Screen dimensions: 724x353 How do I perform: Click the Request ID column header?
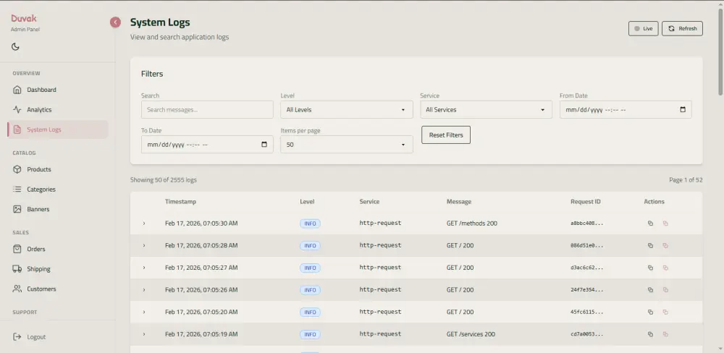click(586, 202)
